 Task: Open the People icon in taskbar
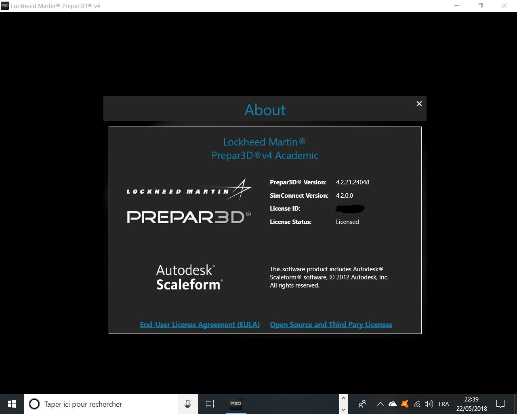[362, 404]
